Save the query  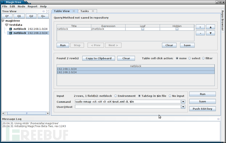tap(187, 45)
